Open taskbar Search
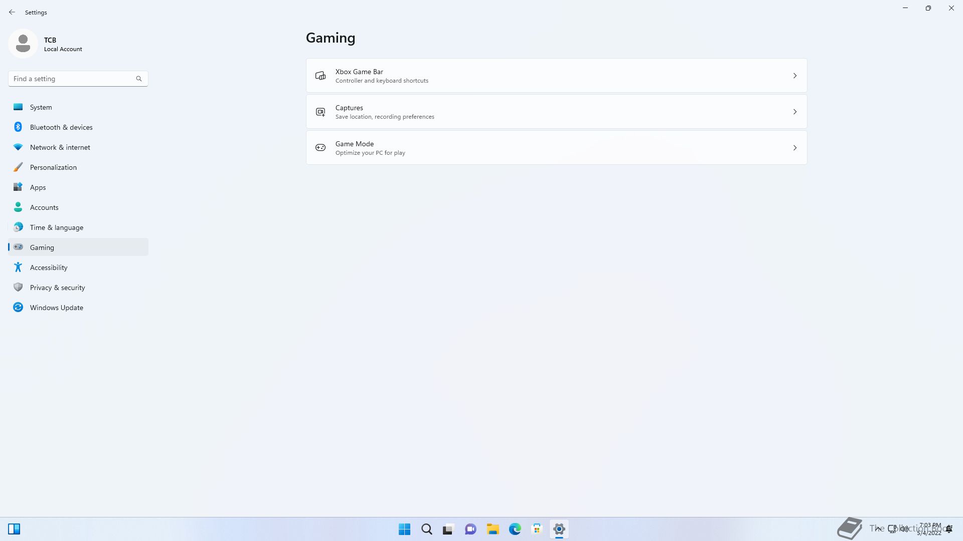Screen dimensions: 963x541 point(427,529)
